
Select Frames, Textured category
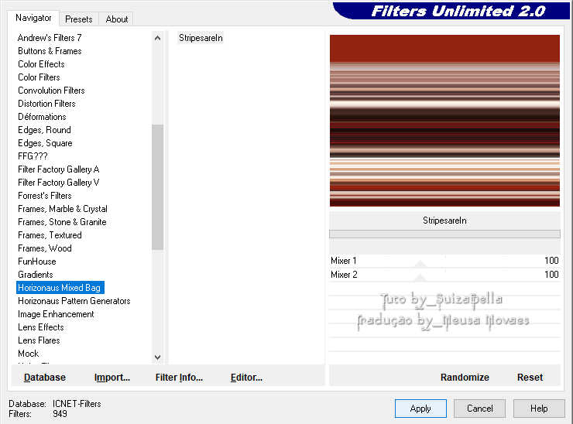pyautogui.click(x=50, y=235)
